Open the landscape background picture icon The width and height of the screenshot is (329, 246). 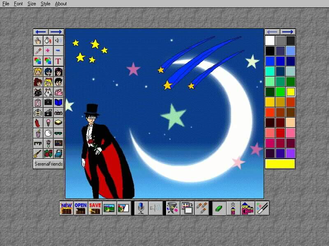point(109,208)
